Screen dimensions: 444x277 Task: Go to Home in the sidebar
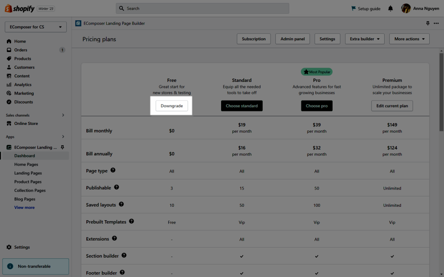pos(20,41)
